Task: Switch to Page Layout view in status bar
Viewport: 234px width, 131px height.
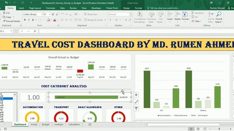Action: 198,129
